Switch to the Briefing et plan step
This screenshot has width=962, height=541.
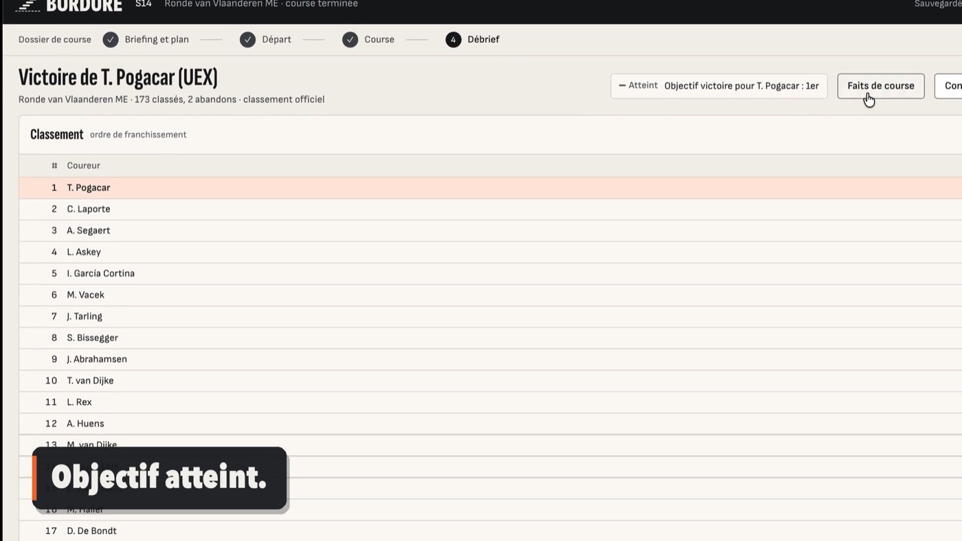click(157, 39)
